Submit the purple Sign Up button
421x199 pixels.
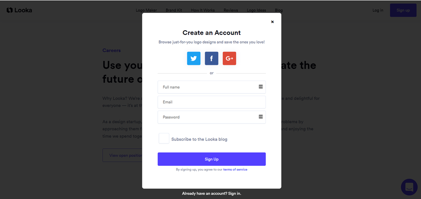pos(212,159)
